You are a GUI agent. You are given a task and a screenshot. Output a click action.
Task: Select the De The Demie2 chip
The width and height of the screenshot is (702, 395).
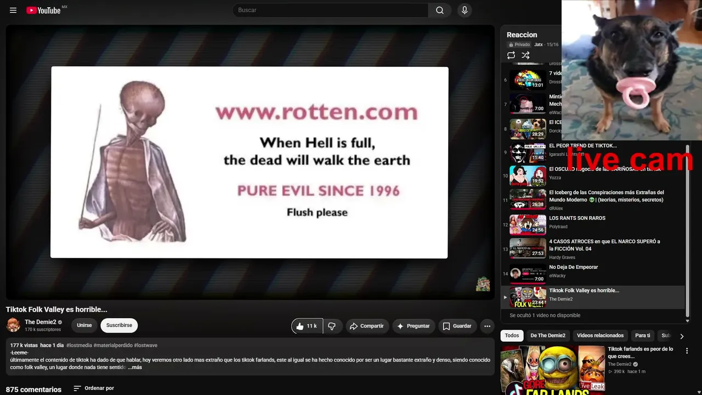pyautogui.click(x=548, y=336)
